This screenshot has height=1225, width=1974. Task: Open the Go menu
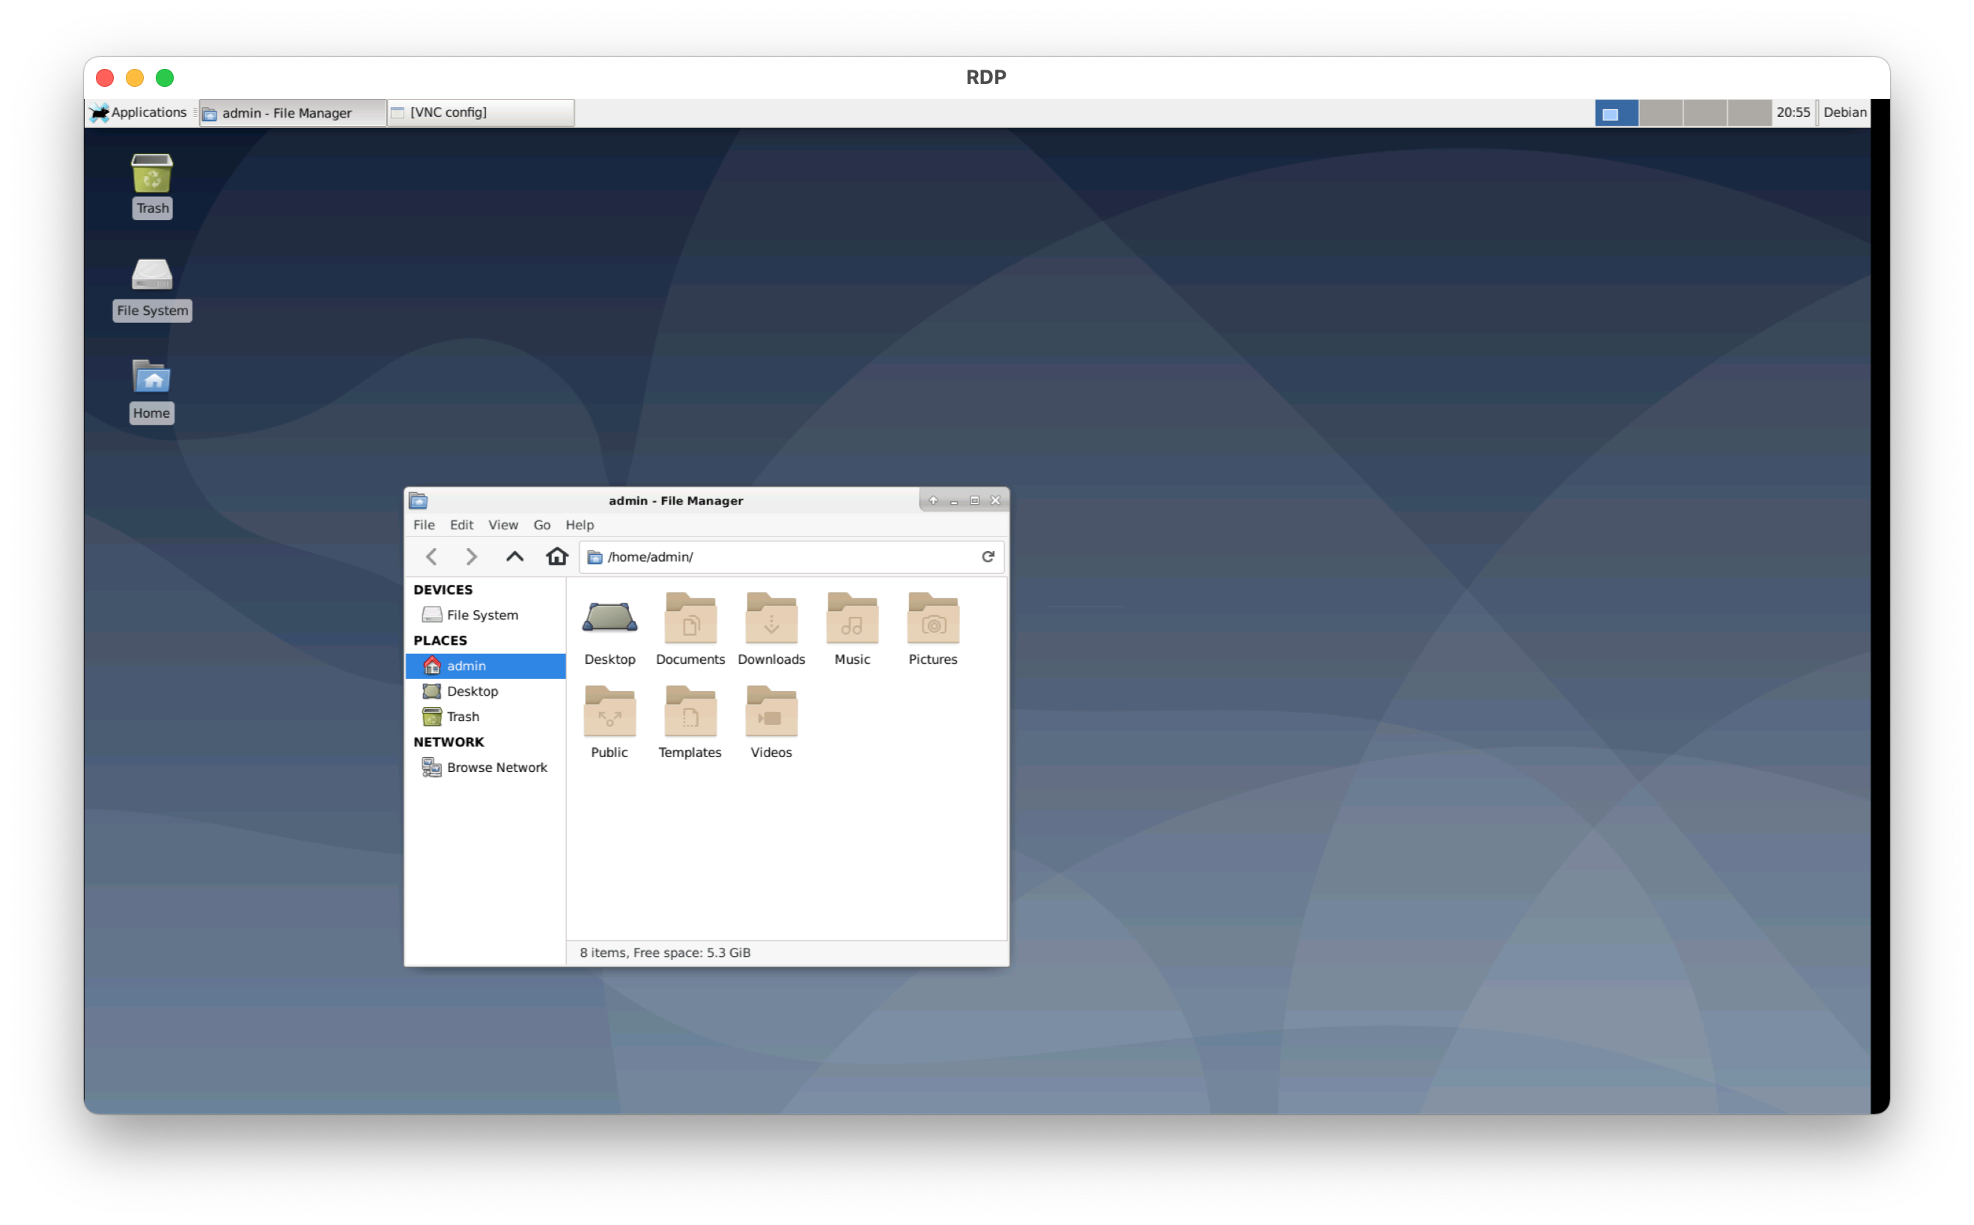click(x=542, y=525)
